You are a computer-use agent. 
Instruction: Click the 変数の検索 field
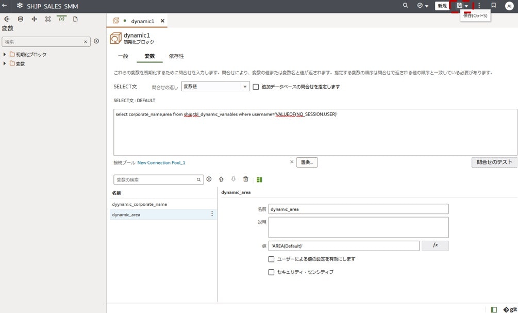pyautogui.click(x=159, y=179)
